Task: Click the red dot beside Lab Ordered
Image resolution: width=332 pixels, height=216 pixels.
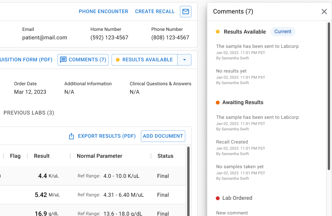Action: point(218,198)
